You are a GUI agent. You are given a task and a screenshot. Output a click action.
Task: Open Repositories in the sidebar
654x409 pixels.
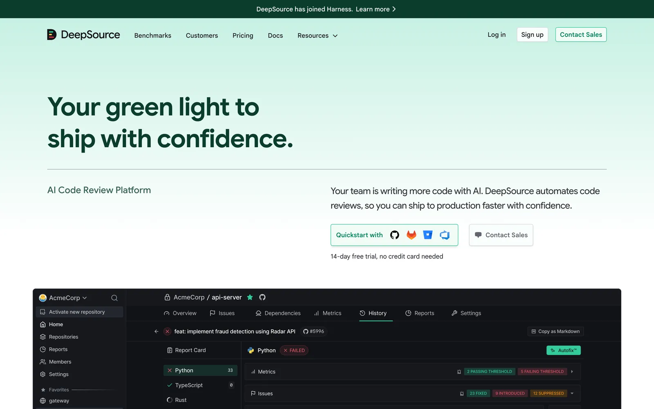pyautogui.click(x=59, y=337)
